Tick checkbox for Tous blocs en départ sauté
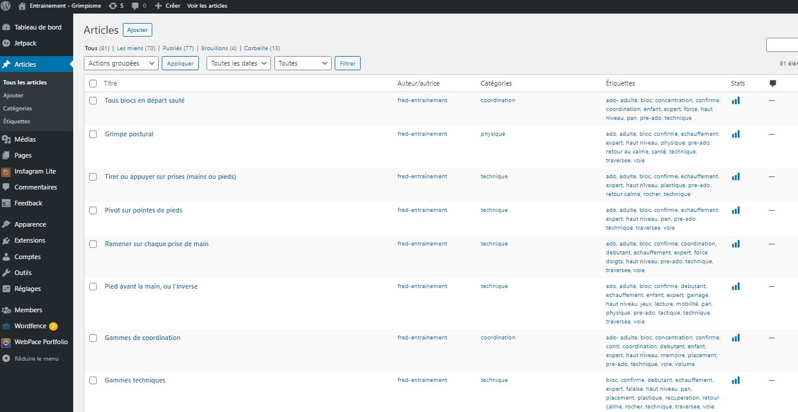Image resolution: width=798 pixels, height=412 pixels. pos(93,101)
